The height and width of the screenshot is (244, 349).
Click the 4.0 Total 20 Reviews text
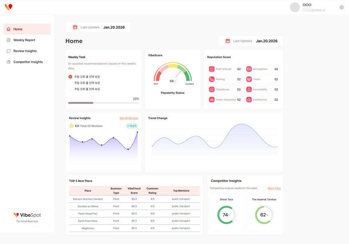(x=89, y=126)
